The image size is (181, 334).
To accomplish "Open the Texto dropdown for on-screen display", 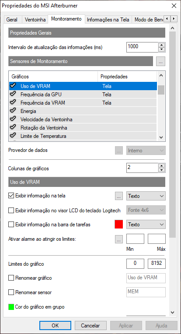I will 146,196.
